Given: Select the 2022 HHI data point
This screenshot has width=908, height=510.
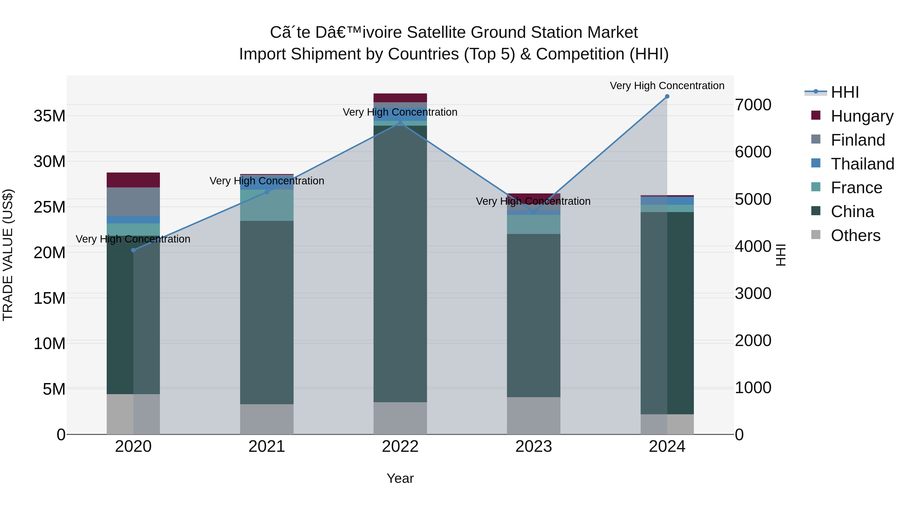Looking at the screenshot, I should click(x=400, y=123).
